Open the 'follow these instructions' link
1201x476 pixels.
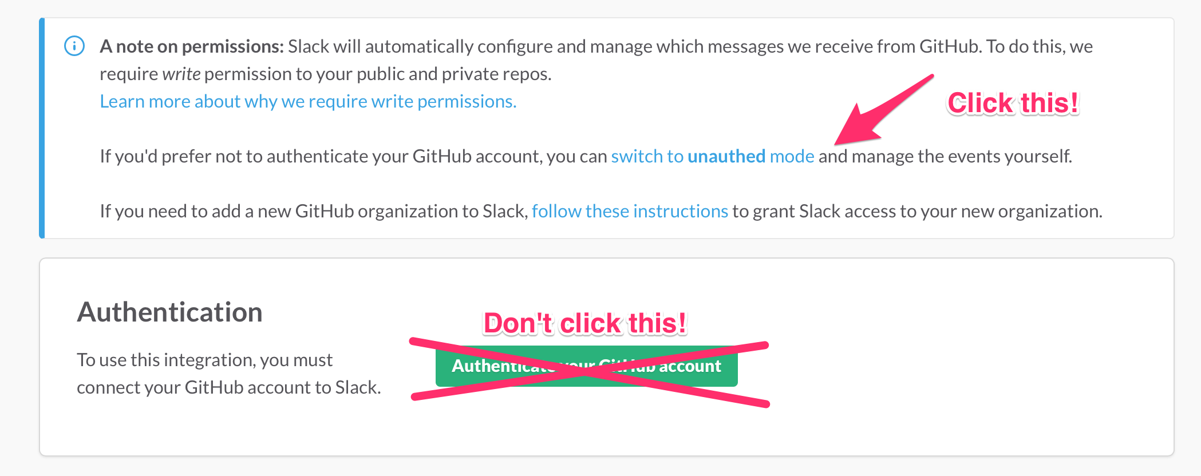[x=630, y=211]
